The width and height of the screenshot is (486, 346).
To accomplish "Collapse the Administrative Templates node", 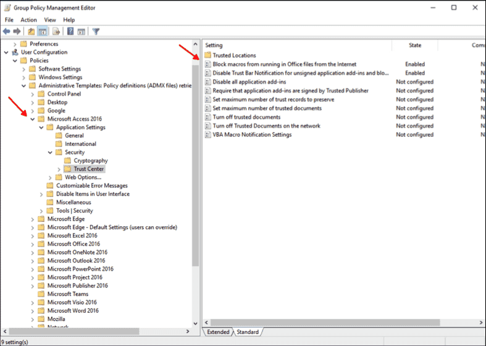I will [x=24, y=86].
